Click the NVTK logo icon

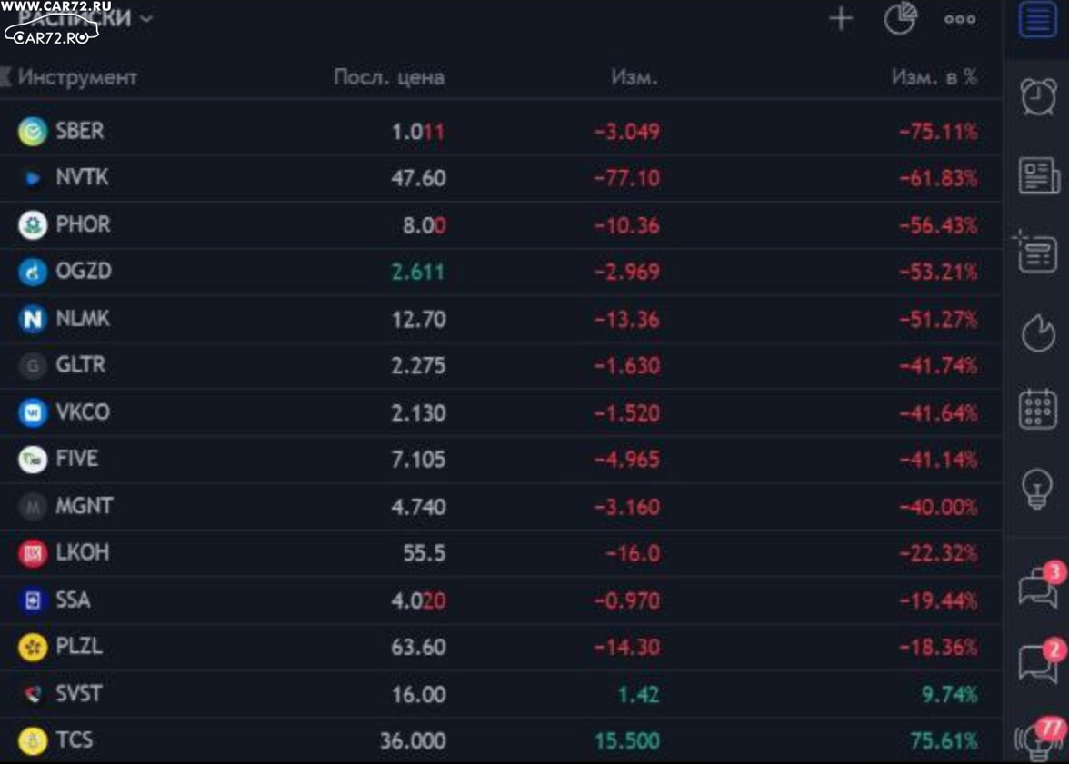[x=32, y=178]
